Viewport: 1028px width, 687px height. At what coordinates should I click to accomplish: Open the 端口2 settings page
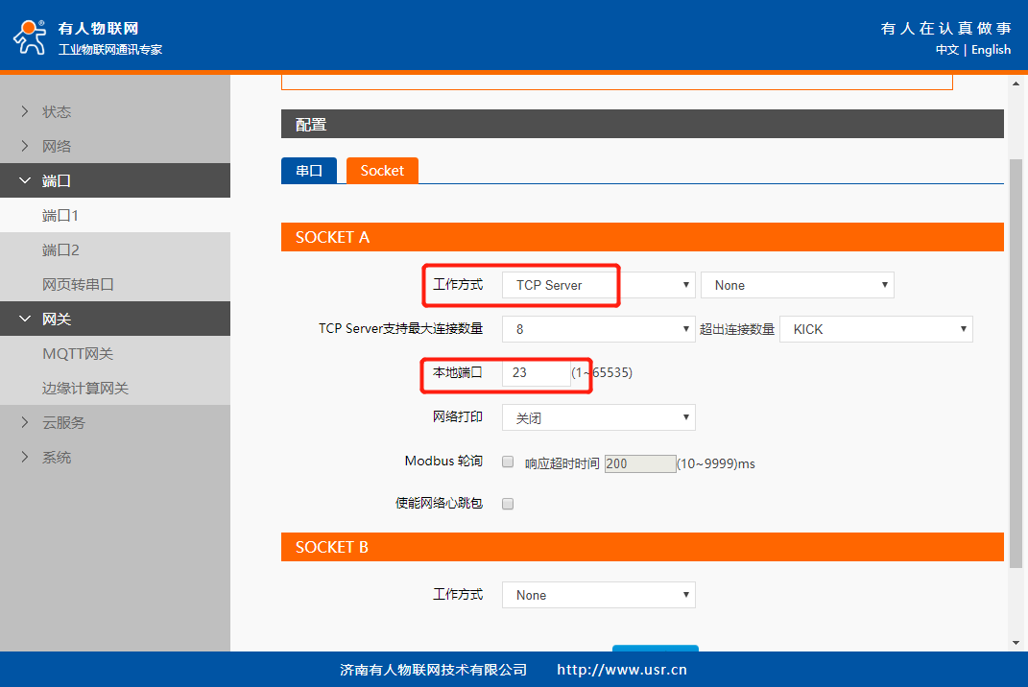(x=60, y=250)
